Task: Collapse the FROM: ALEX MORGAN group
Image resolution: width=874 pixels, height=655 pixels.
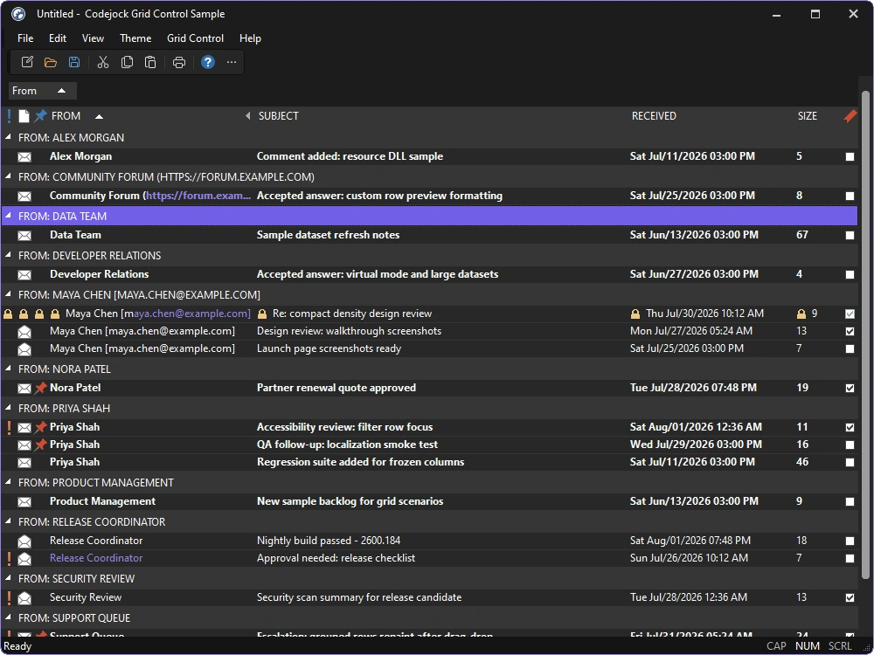Action: click(x=9, y=137)
